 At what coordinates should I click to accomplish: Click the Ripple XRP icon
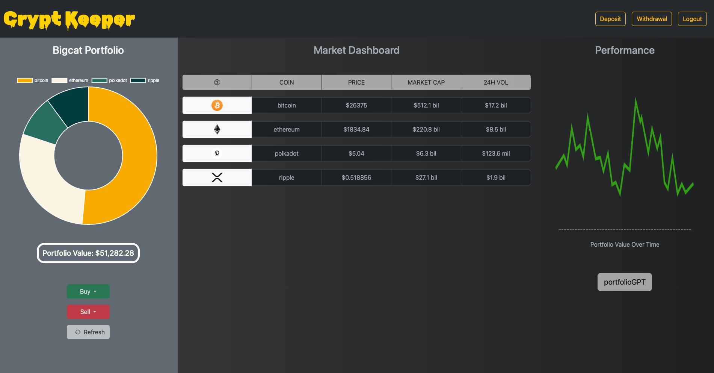tap(217, 177)
